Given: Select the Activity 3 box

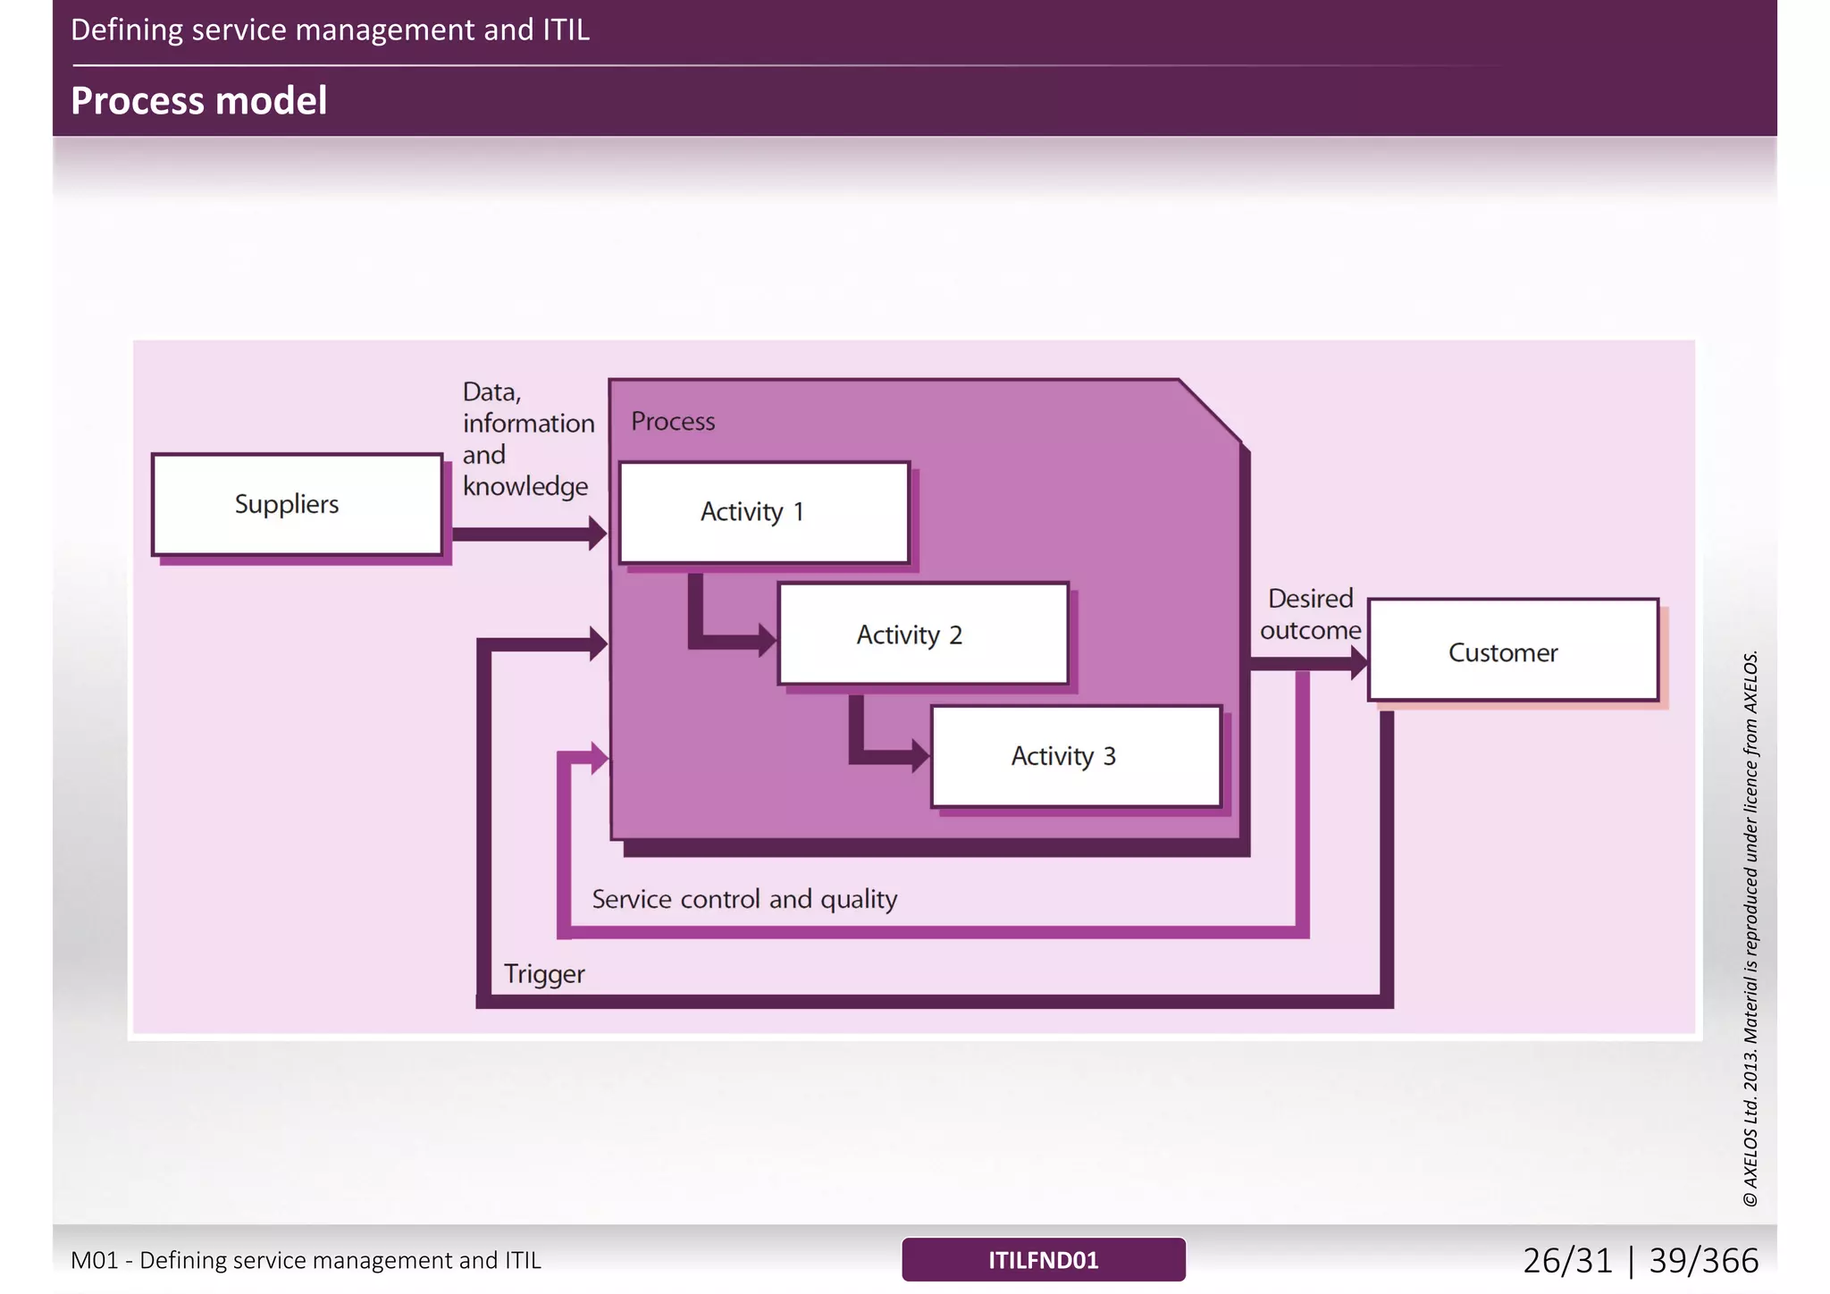Looking at the screenshot, I should (x=1076, y=756).
